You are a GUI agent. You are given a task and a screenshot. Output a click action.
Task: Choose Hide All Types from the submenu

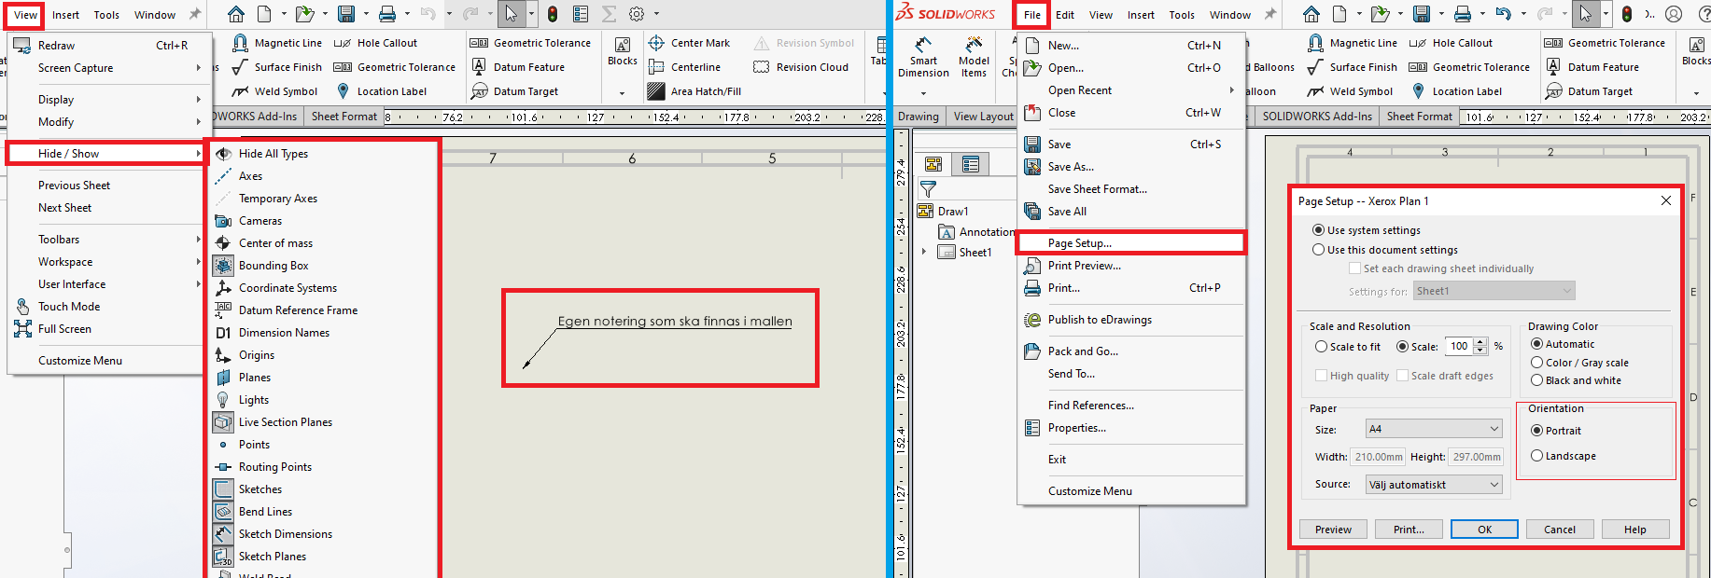pos(273,154)
